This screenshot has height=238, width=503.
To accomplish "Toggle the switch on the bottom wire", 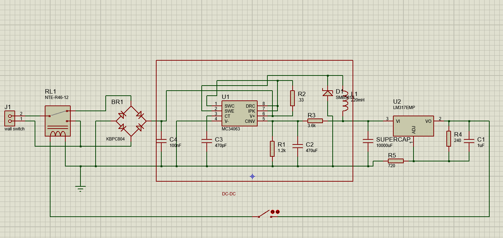I will click(x=264, y=213).
